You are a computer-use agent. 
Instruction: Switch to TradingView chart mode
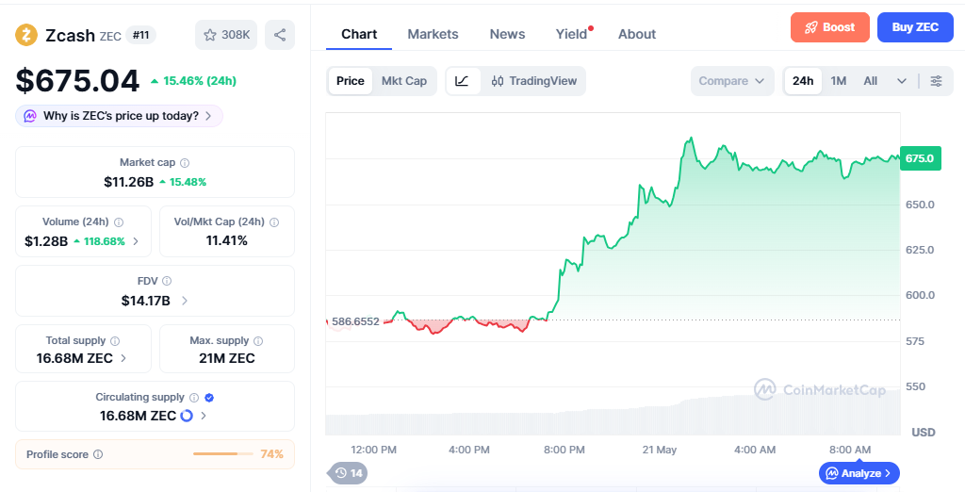pos(533,81)
